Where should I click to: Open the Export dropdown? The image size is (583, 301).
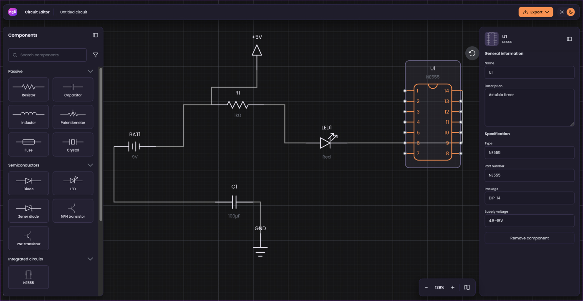(x=536, y=12)
